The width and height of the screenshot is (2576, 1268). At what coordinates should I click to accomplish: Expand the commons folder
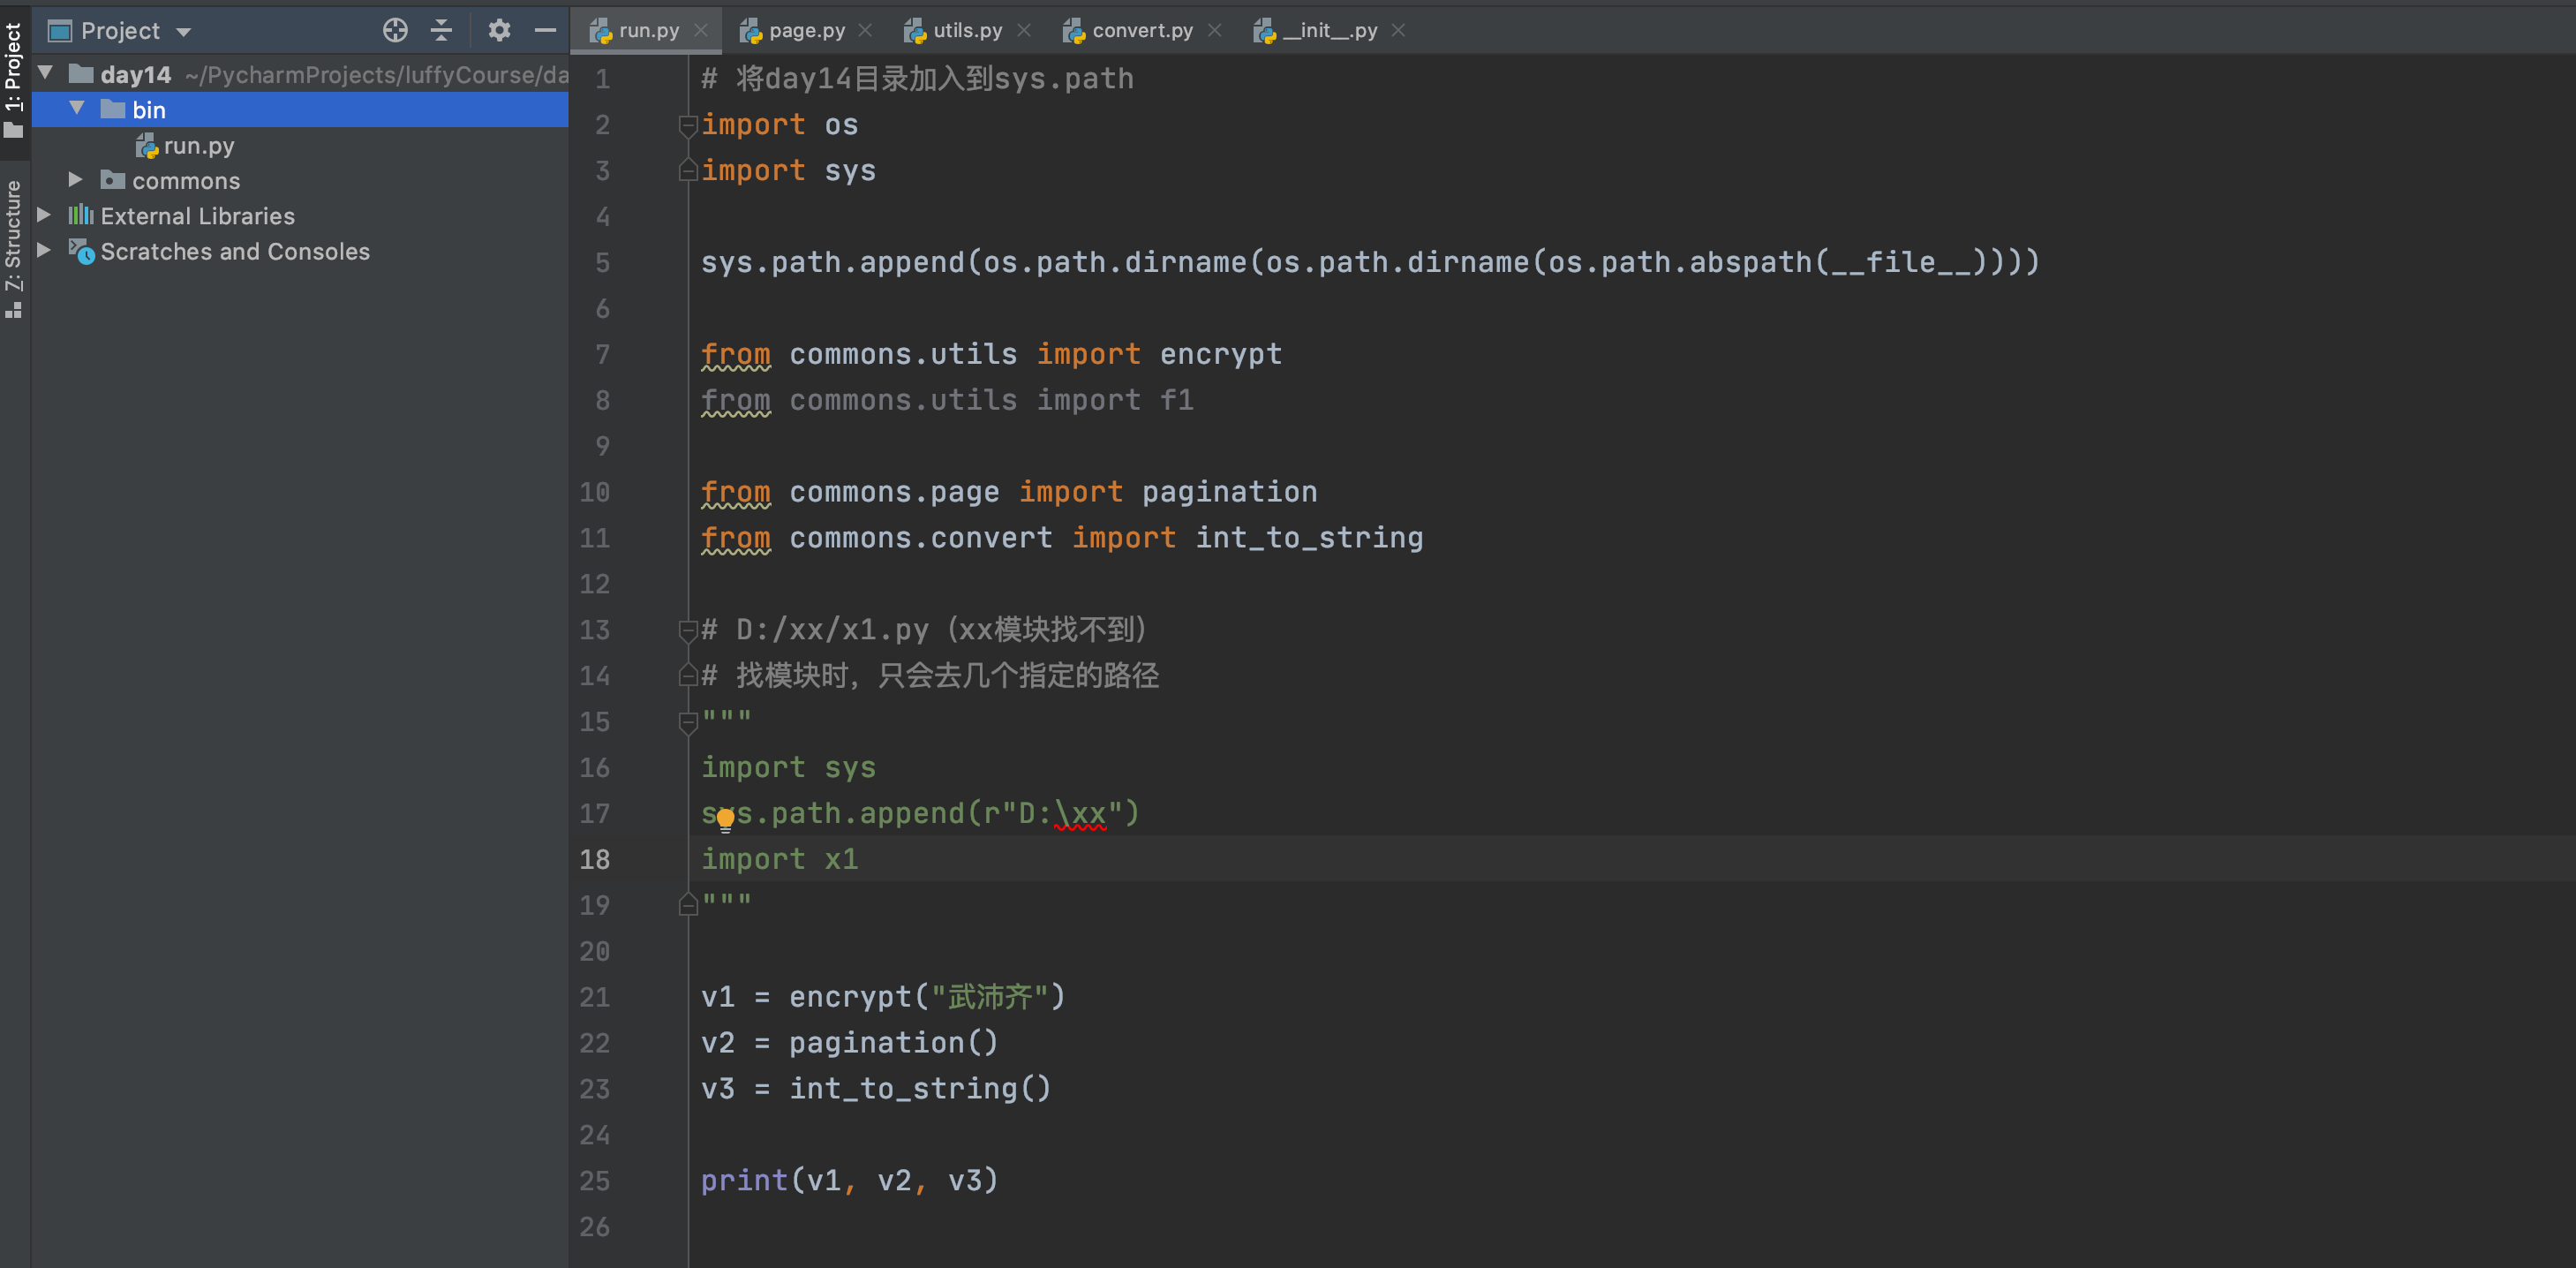click(x=75, y=180)
